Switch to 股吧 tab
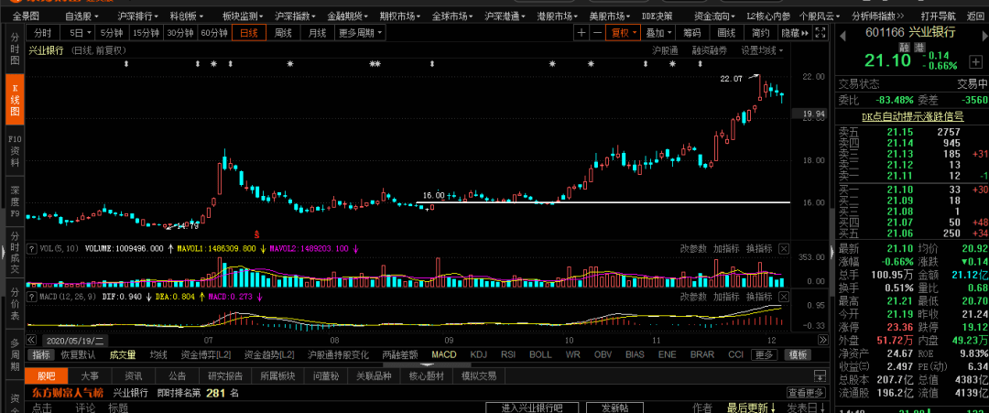The height and width of the screenshot is (413, 989). (x=46, y=376)
